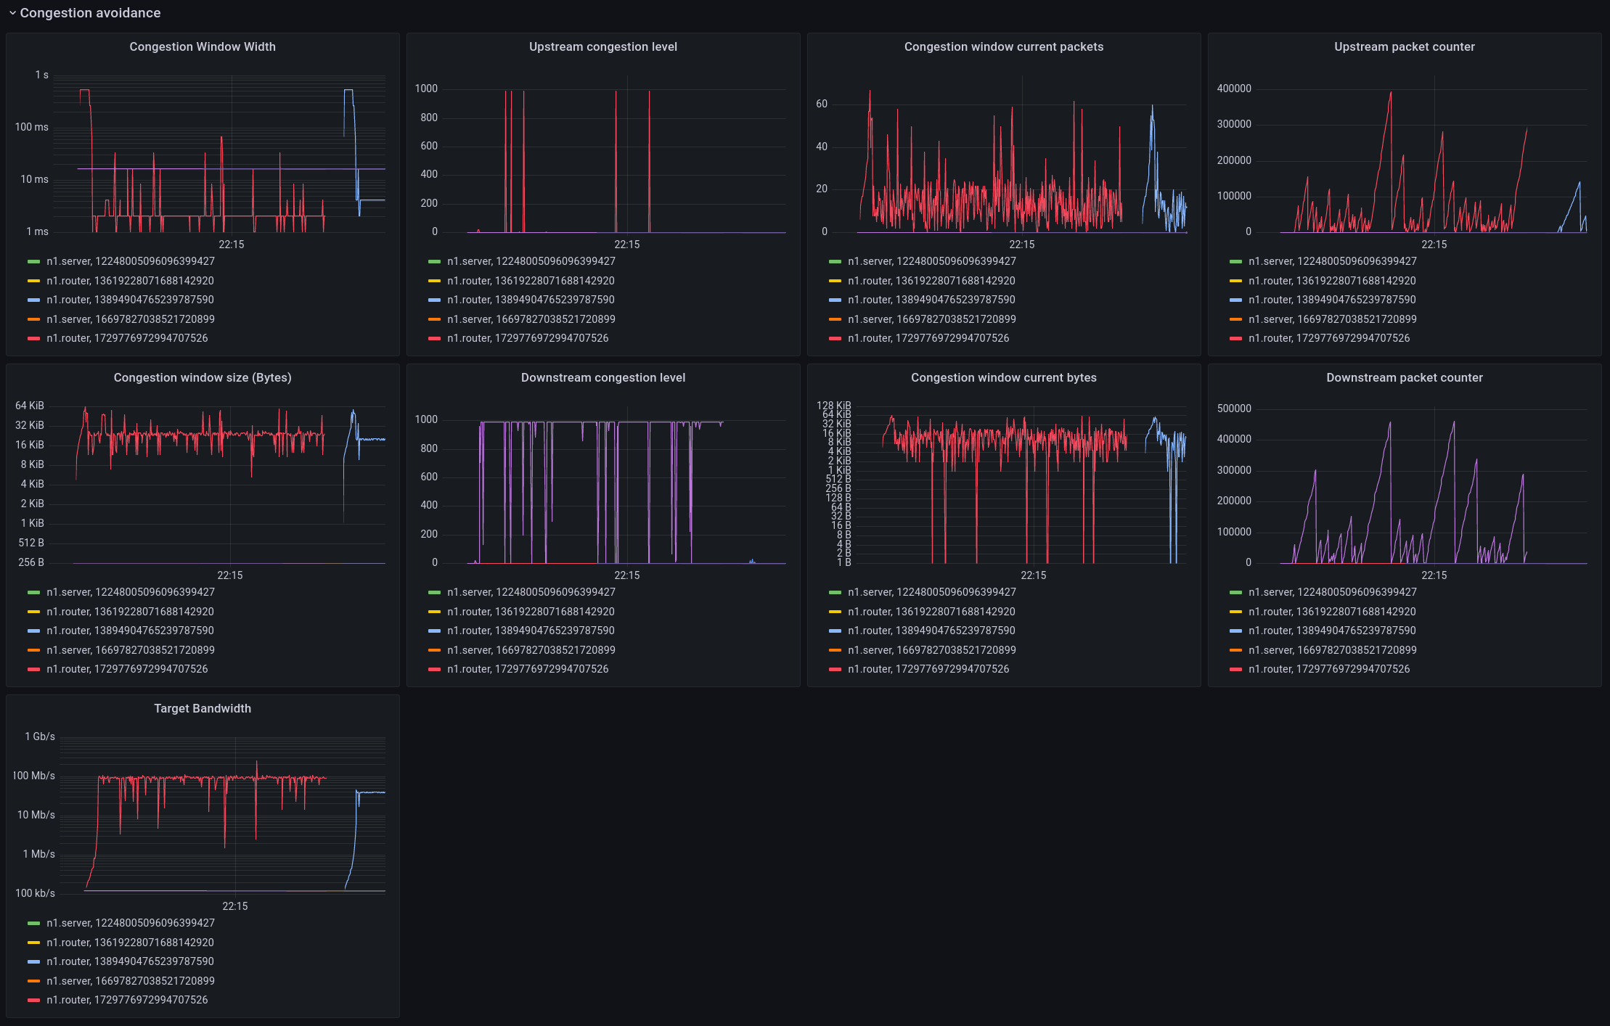Isolate n1.router 13619228071688142920 in Upstream packet counter legend
This screenshot has height=1026, width=1610.
click(1331, 281)
